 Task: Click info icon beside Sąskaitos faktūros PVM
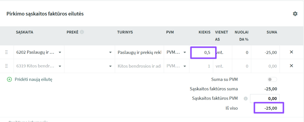[246, 98]
